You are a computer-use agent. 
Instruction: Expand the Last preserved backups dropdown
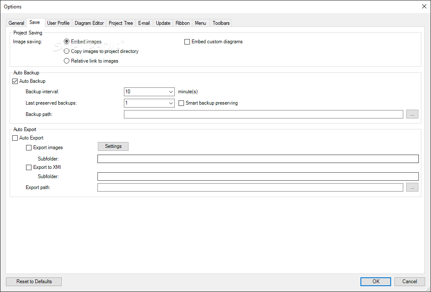point(171,103)
